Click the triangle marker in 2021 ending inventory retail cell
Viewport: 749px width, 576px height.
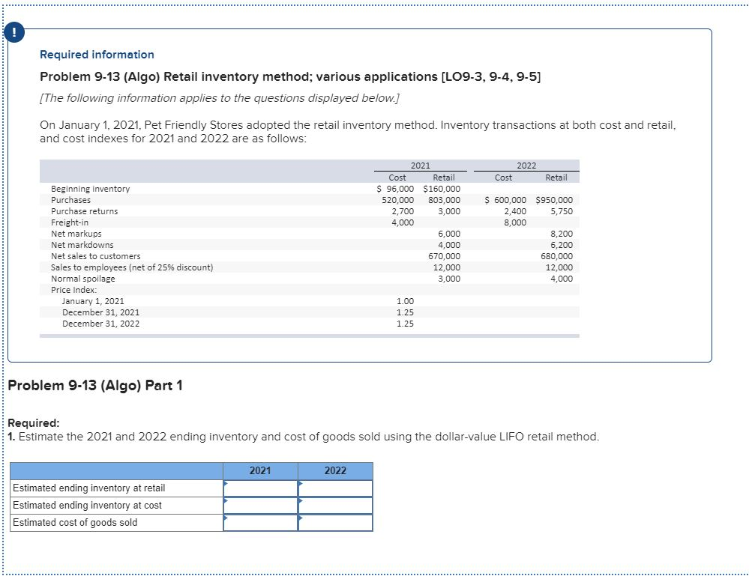tap(226, 483)
